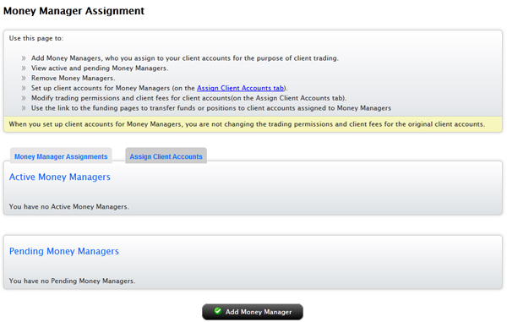This screenshot has width=507, height=322.
Task: Click the 'You have no Active Money Managers.' text
Action: click(x=69, y=206)
